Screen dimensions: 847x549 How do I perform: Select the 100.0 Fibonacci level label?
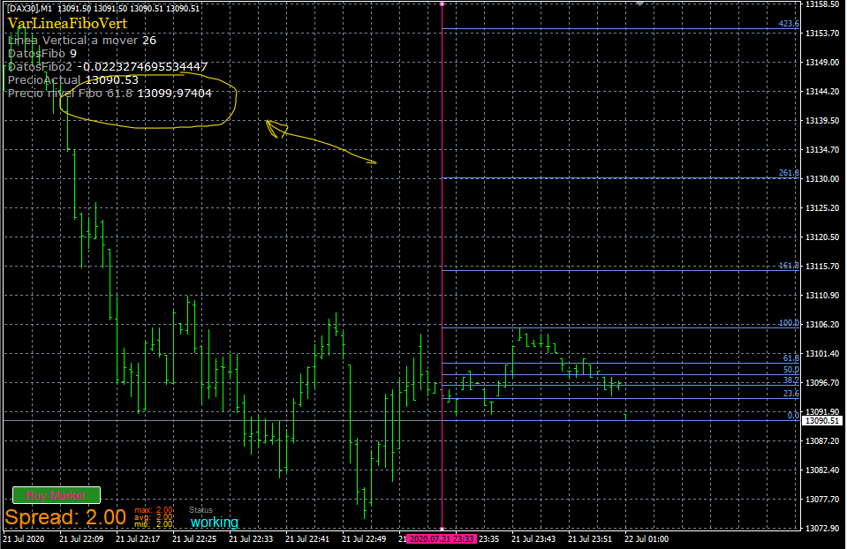pos(789,323)
